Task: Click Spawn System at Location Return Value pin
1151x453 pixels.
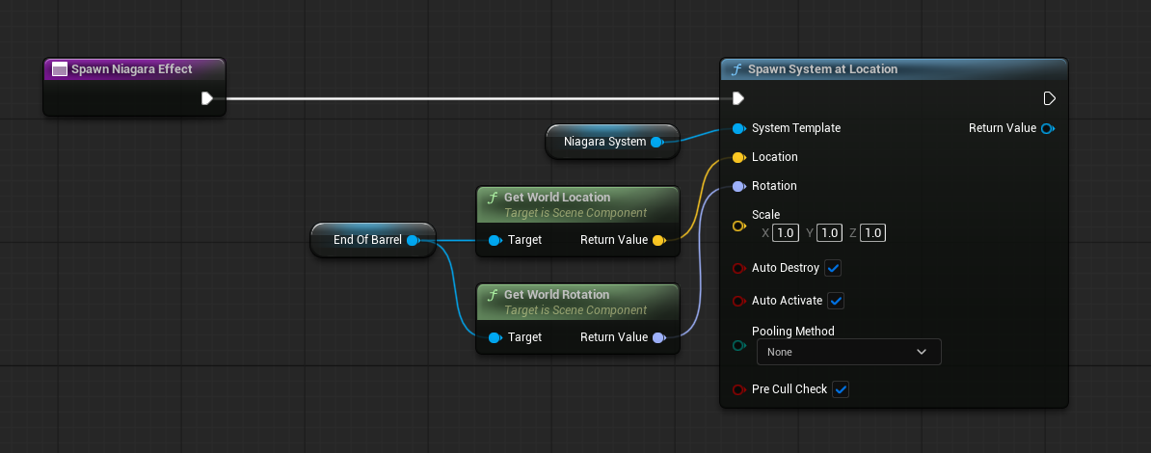Action: [x=1048, y=128]
